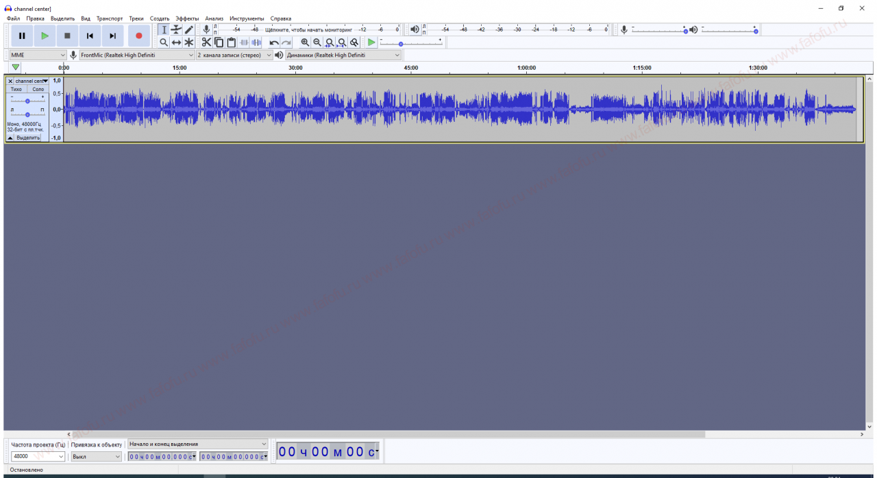Adjust the track pan Л/П slider
The width and height of the screenshot is (877, 478).
(x=27, y=114)
